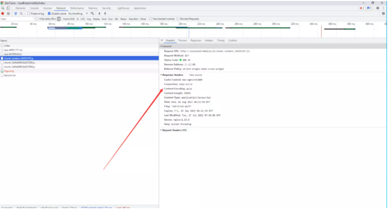
Task: Open the Security tab
Action: [107, 8]
